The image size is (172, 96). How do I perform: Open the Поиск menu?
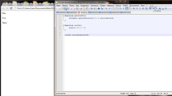click(72, 6)
